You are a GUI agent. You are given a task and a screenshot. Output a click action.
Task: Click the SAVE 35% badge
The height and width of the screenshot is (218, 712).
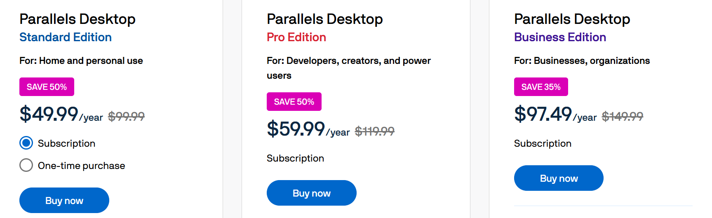click(541, 87)
